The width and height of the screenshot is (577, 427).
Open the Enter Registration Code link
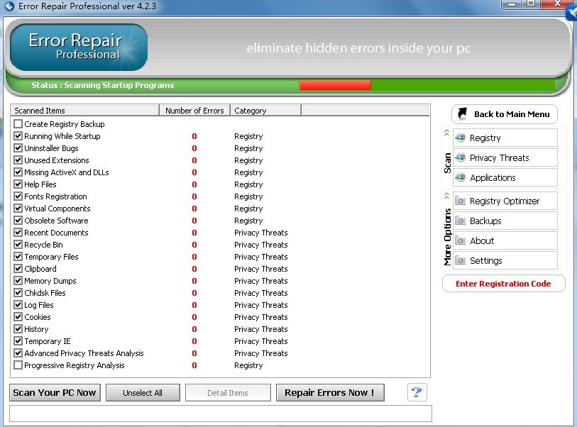coord(503,284)
